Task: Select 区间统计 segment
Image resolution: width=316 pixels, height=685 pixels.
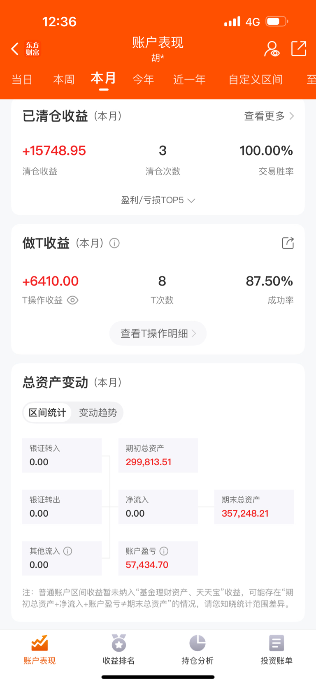Action: pos(47,413)
